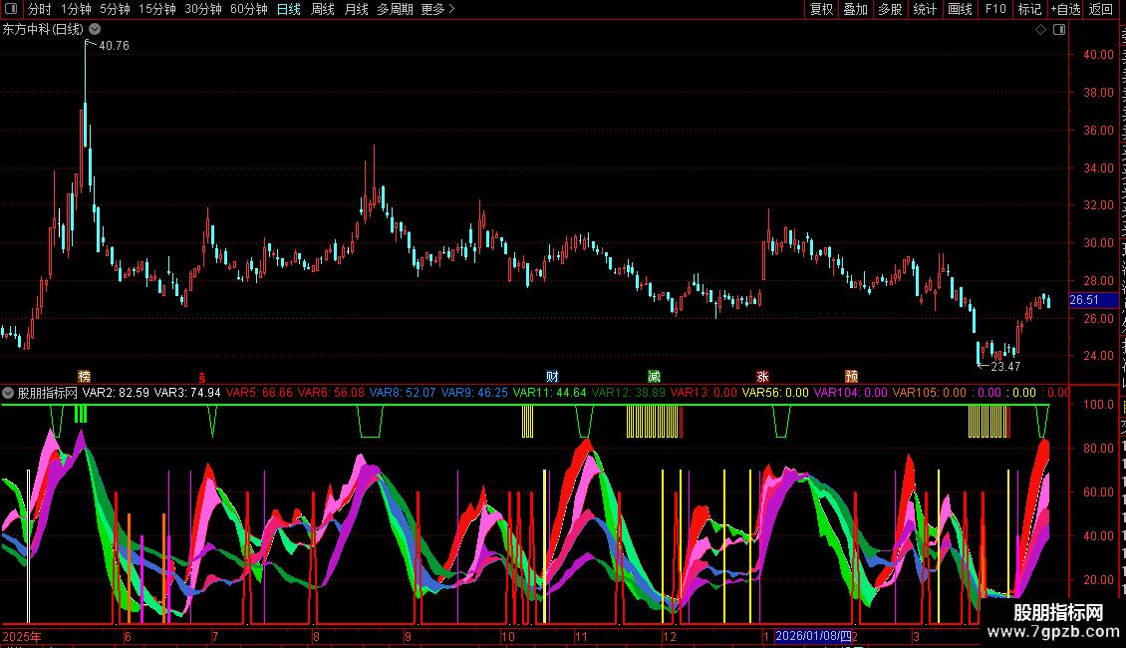1126x648 pixels.
Task: Click the orange 榜 marker icon
Action: tap(84, 377)
